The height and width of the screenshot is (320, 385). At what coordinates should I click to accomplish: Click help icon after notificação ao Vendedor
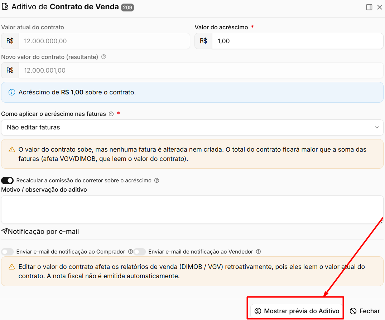258,252
